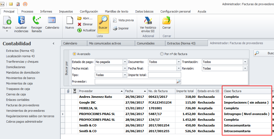Click Actualizar refresh icon
This screenshot has height=139, width=274.
[79, 30]
